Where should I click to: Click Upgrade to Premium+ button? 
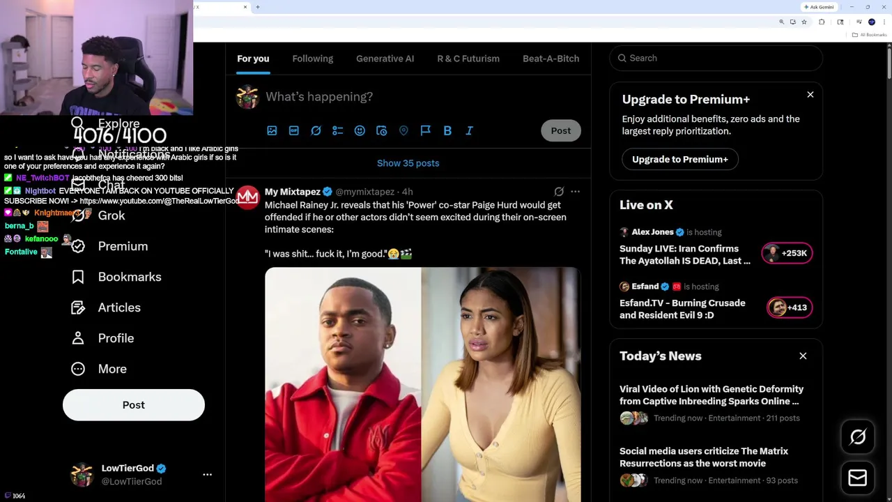[x=680, y=159]
